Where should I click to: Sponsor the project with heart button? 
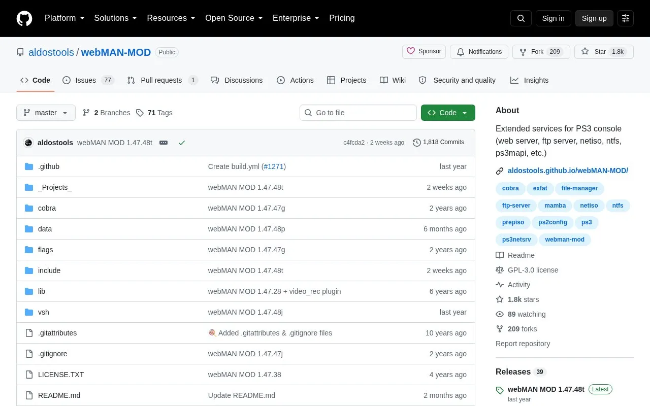pos(424,52)
